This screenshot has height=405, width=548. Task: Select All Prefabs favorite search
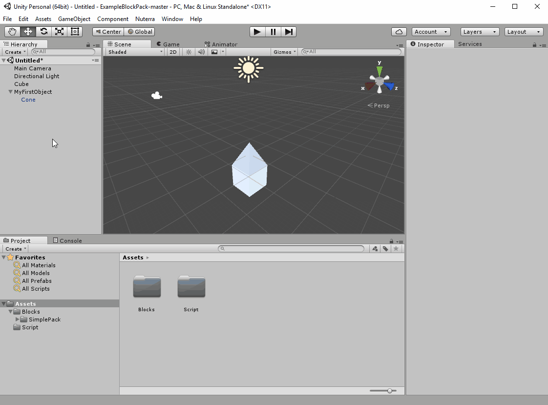pyautogui.click(x=37, y=281)
